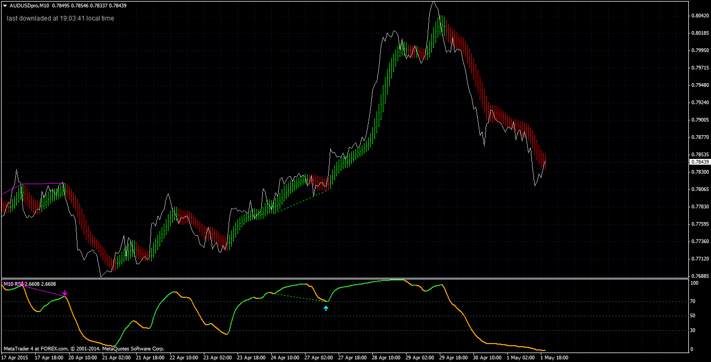Click the '30 Apr 10:00' time label
711x362 pixels.
point(487,358)
